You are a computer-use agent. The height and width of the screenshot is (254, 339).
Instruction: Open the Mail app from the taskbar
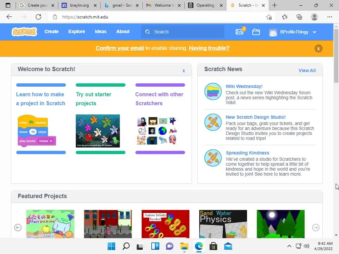coord(228,246)
